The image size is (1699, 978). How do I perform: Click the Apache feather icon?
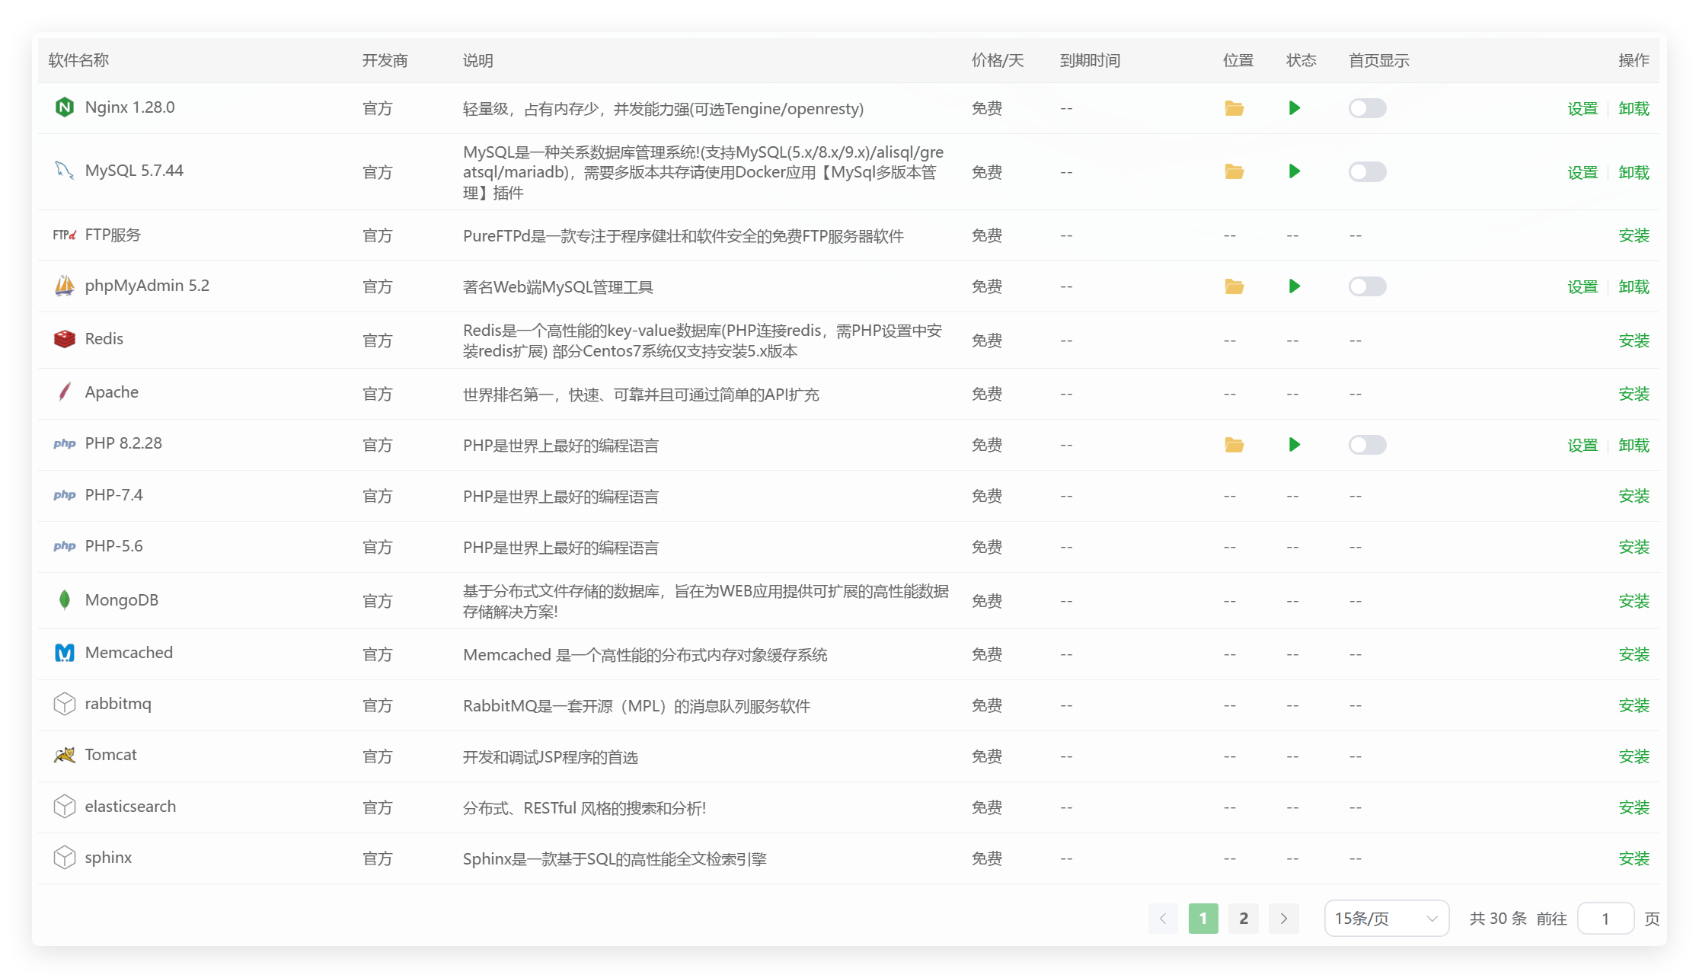coord(65,392)
